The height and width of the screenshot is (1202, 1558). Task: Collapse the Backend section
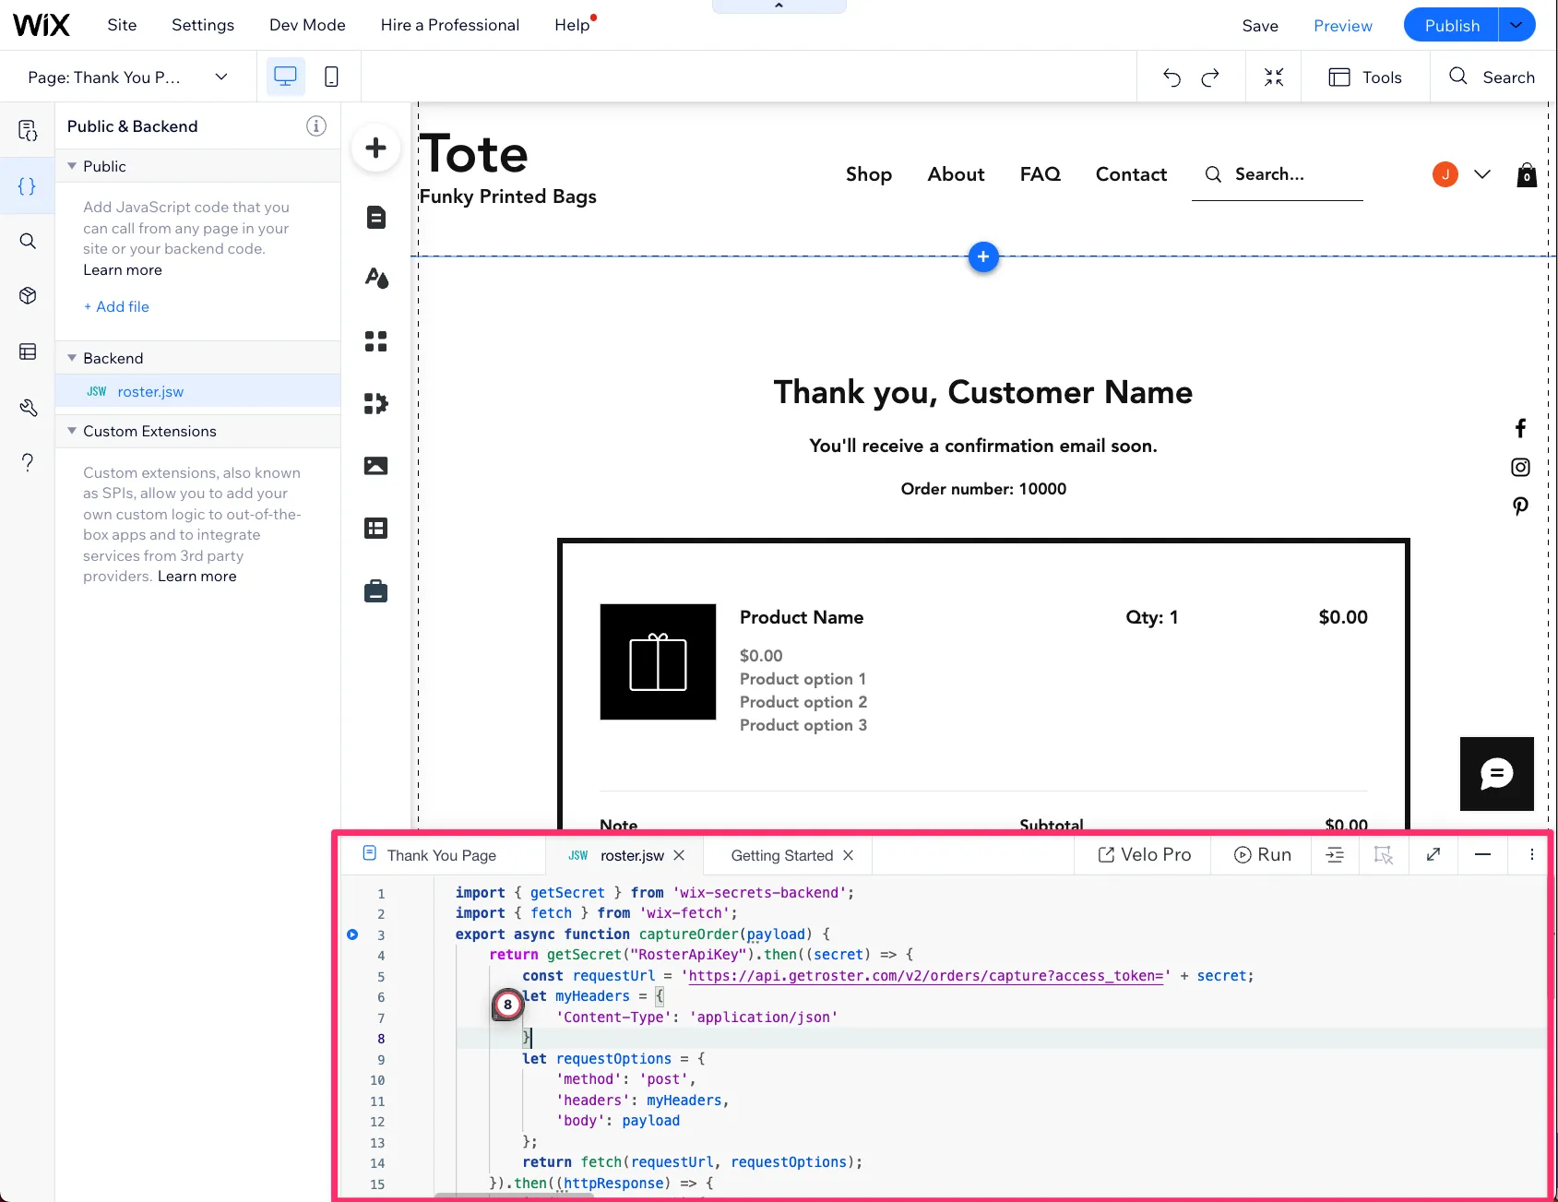[x=72, y=358]
